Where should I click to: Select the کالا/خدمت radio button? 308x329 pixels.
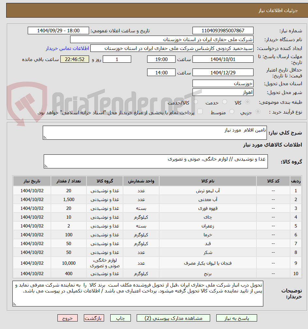pos(195,102)
